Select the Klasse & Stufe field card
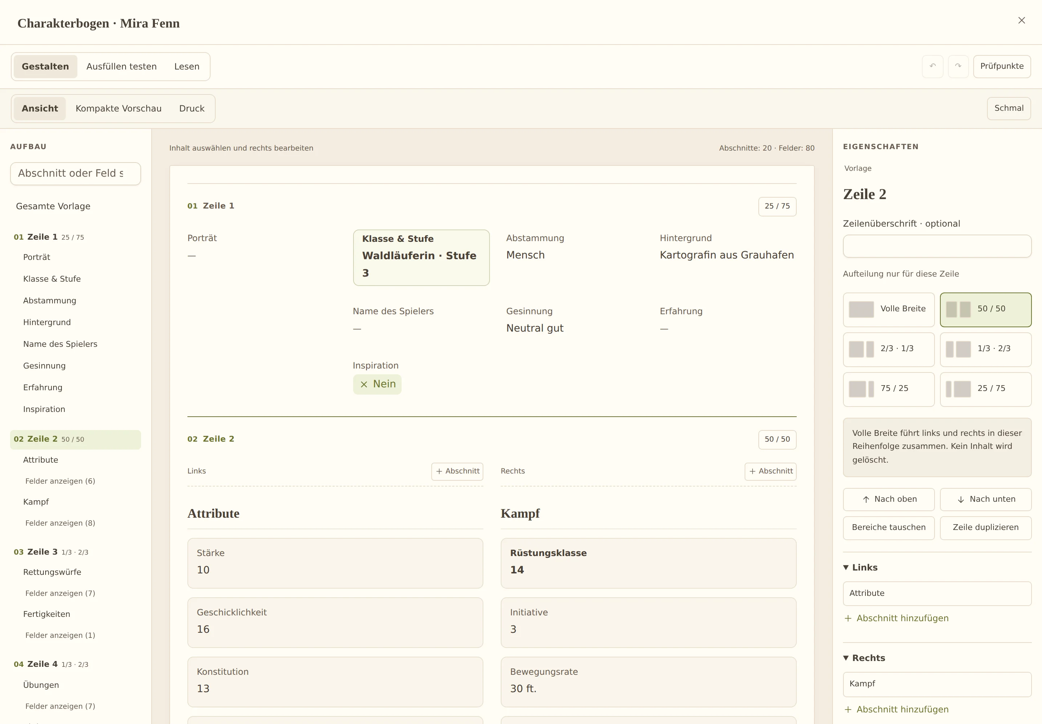 coord(421,258)
